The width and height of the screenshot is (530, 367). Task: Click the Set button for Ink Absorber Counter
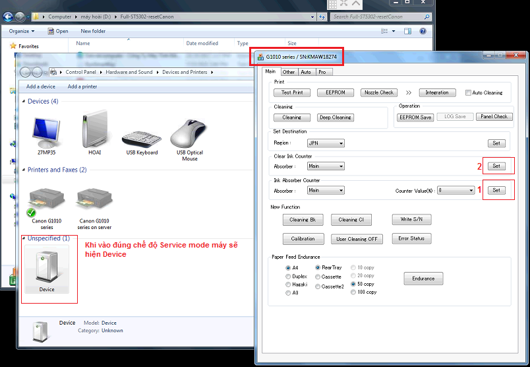pyautogui.click(x=496, y=190)
